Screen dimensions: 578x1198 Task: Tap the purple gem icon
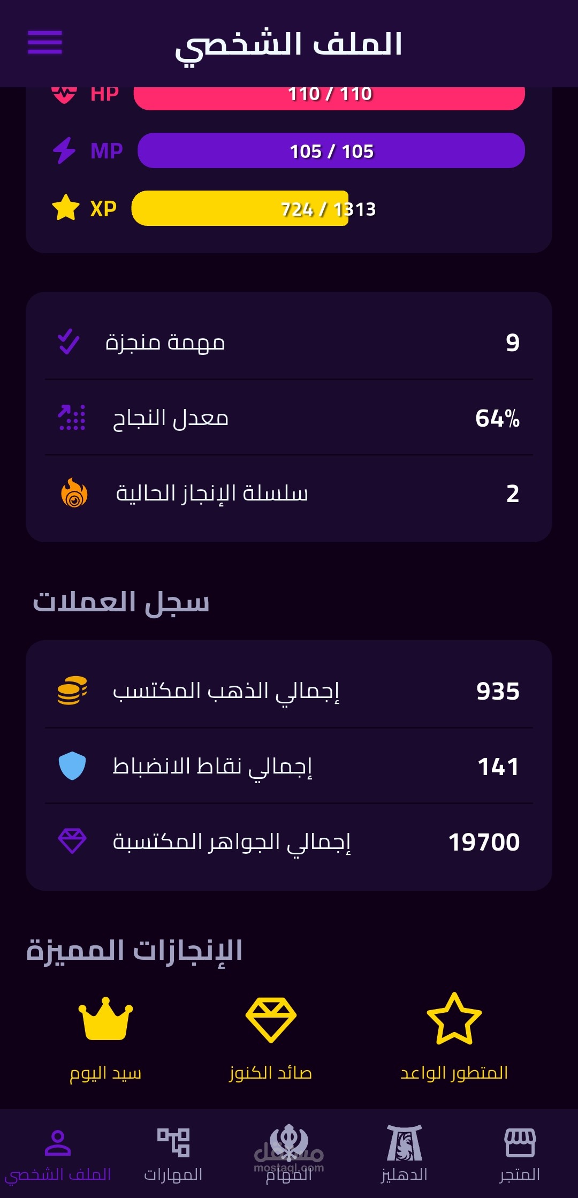72,841
